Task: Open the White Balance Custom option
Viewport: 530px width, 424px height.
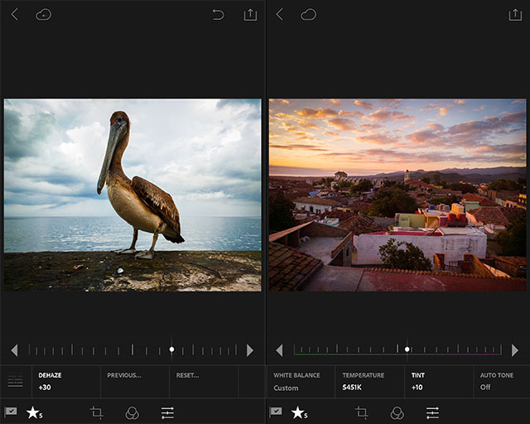Action: tap(296, 381)
